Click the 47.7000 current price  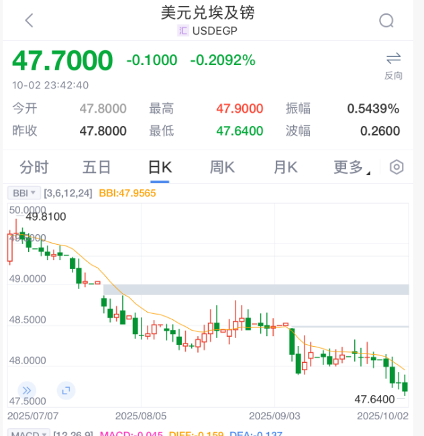[x=62, y=60]
